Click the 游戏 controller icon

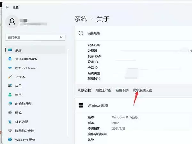[x=10, y=113]
